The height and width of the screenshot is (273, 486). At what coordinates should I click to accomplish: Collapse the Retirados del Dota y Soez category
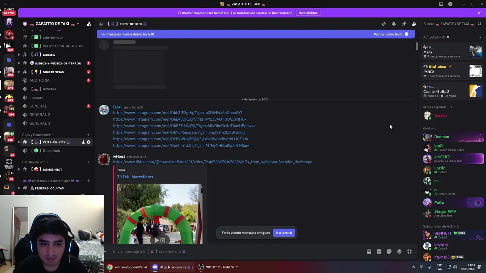(x=53, y=181)
